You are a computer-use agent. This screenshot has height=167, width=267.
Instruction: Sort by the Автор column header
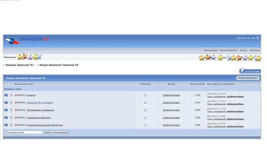click(x=171, y=84)
